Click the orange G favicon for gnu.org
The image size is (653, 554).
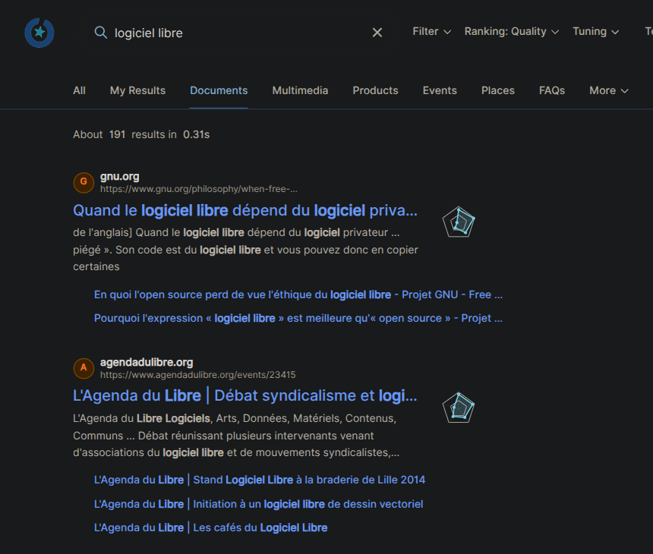click(84, 182)
